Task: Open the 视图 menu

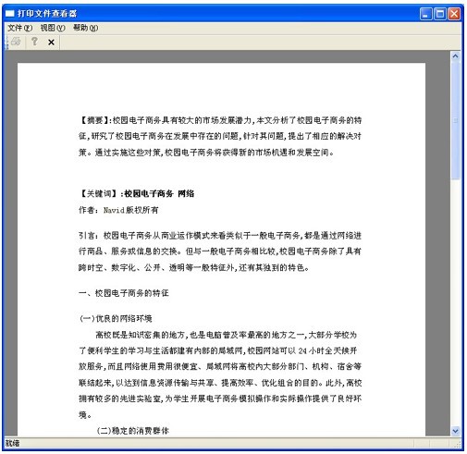Action: 53,28
